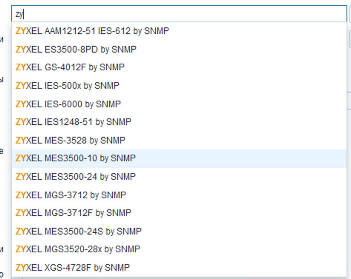Image resolution: width=351 pixels, height=279 pixels.
Task: Select ZYXEL AAM1212-51 IES-612 by SNMP
Action: [179, 31]
